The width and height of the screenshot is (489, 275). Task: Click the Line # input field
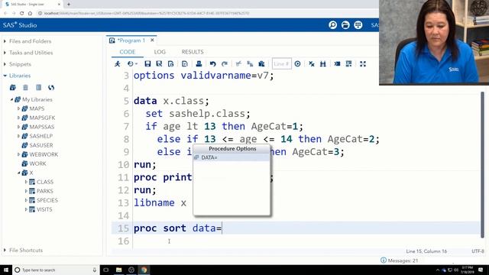281,64
